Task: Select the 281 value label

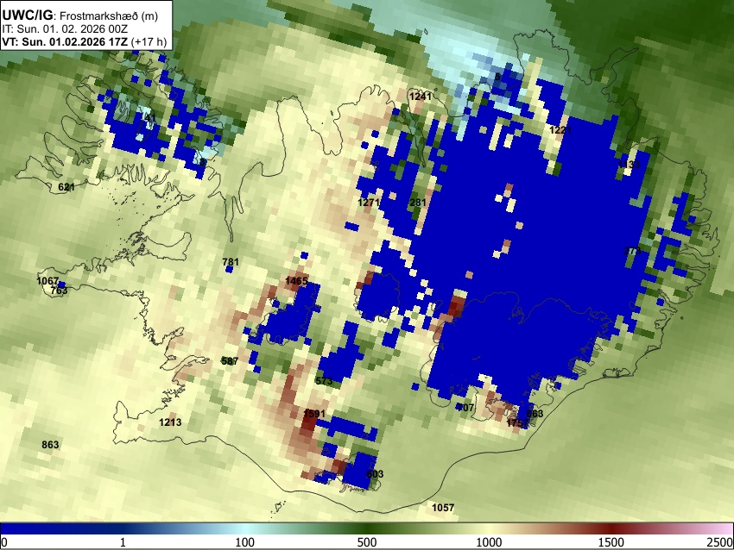Action: click(x=418, y=203)
